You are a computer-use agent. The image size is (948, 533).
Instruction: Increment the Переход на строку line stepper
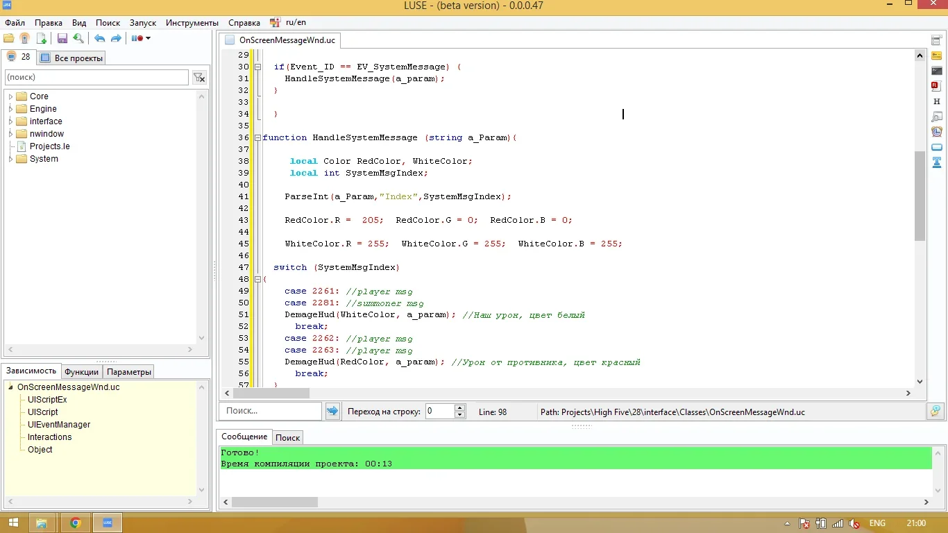click(x=459, y=407)
